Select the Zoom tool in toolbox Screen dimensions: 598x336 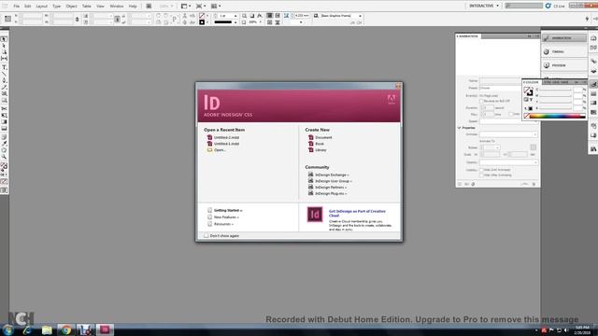[4, 157]
